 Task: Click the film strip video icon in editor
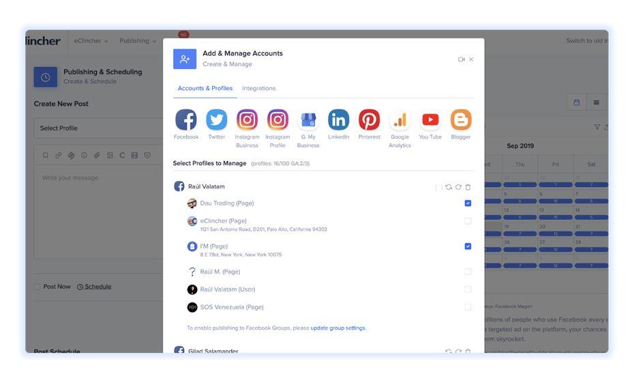(x=134, y=155)
